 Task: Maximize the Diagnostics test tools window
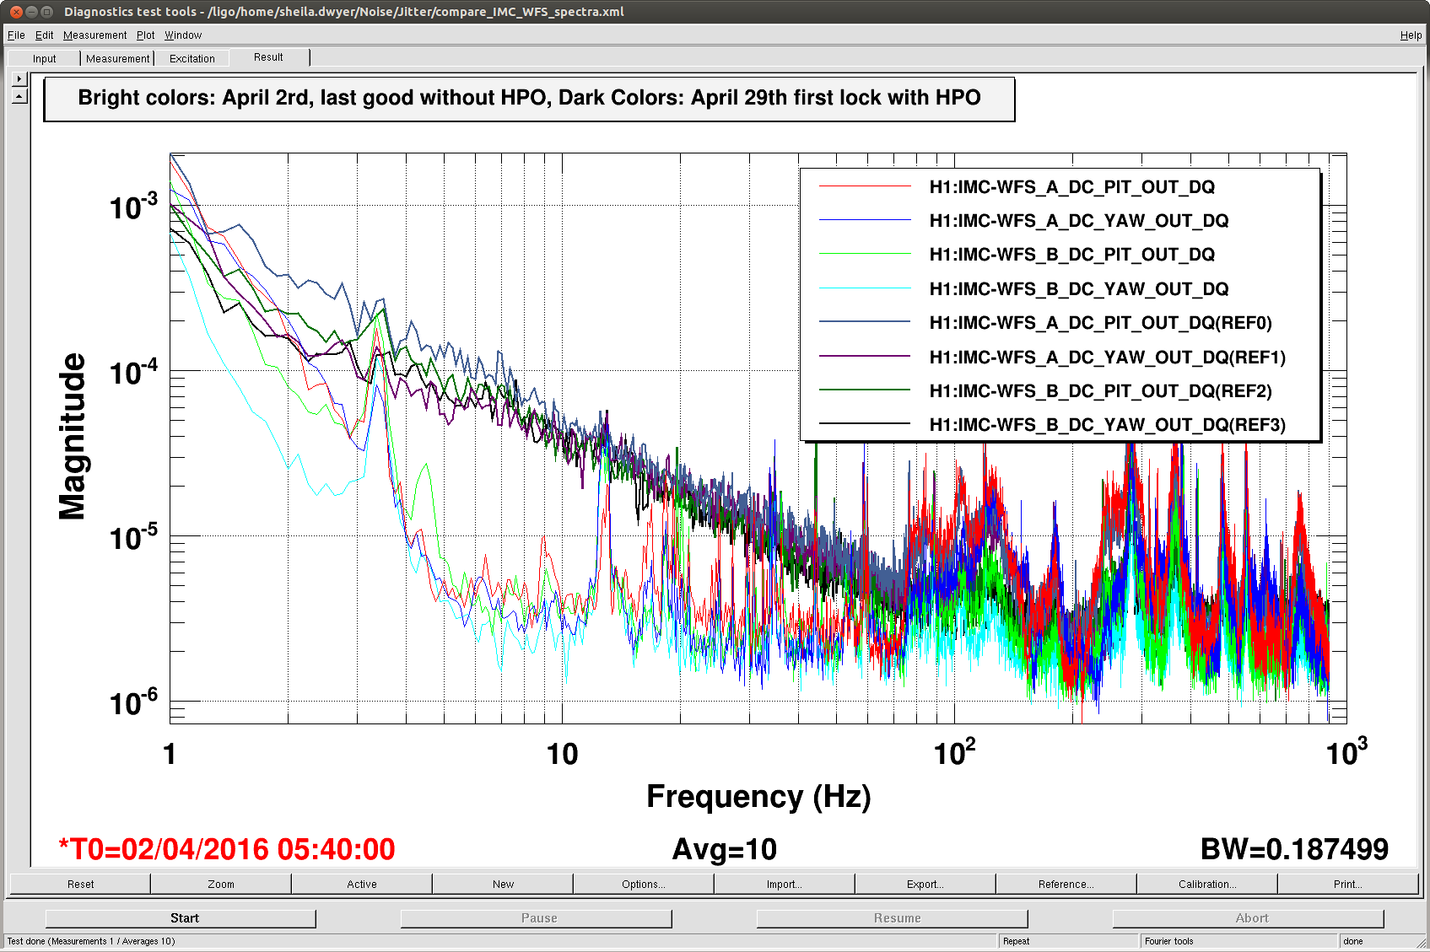pyautogui.click(x=46, y=12)
